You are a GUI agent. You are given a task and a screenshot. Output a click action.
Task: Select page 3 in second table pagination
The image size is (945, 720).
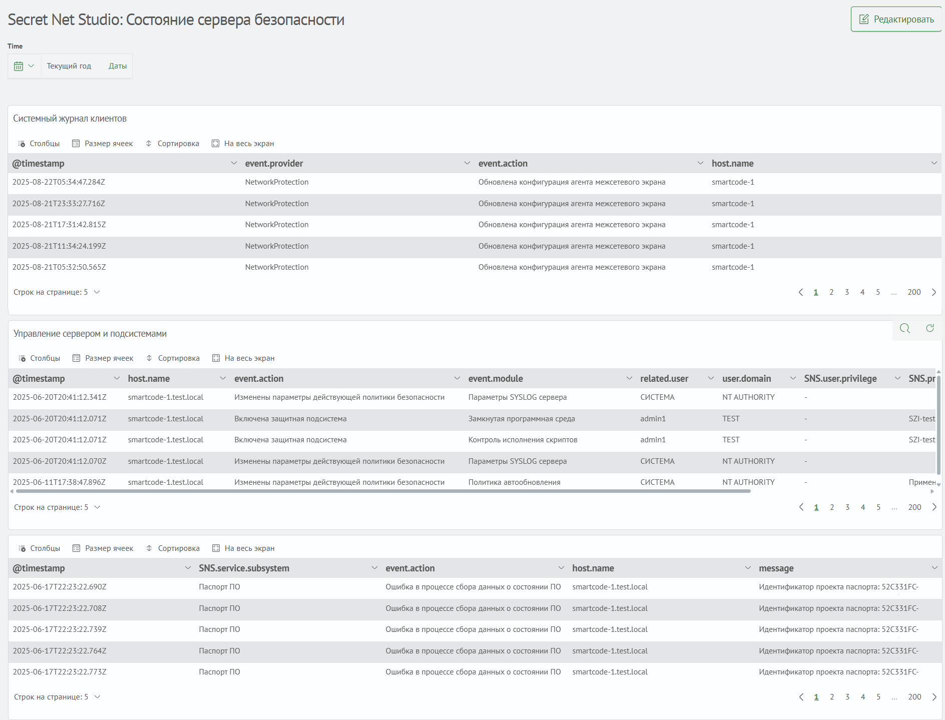tap(847, 507)
